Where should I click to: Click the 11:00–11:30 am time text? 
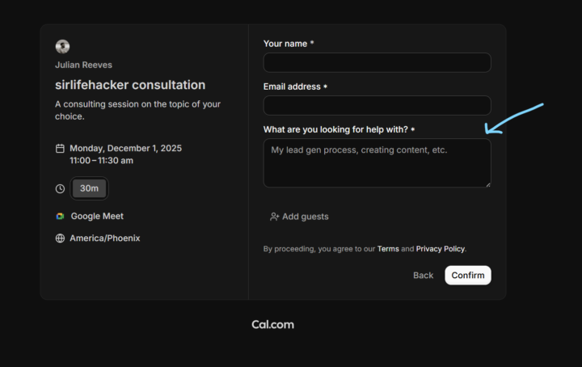click(x=101, y=161)
